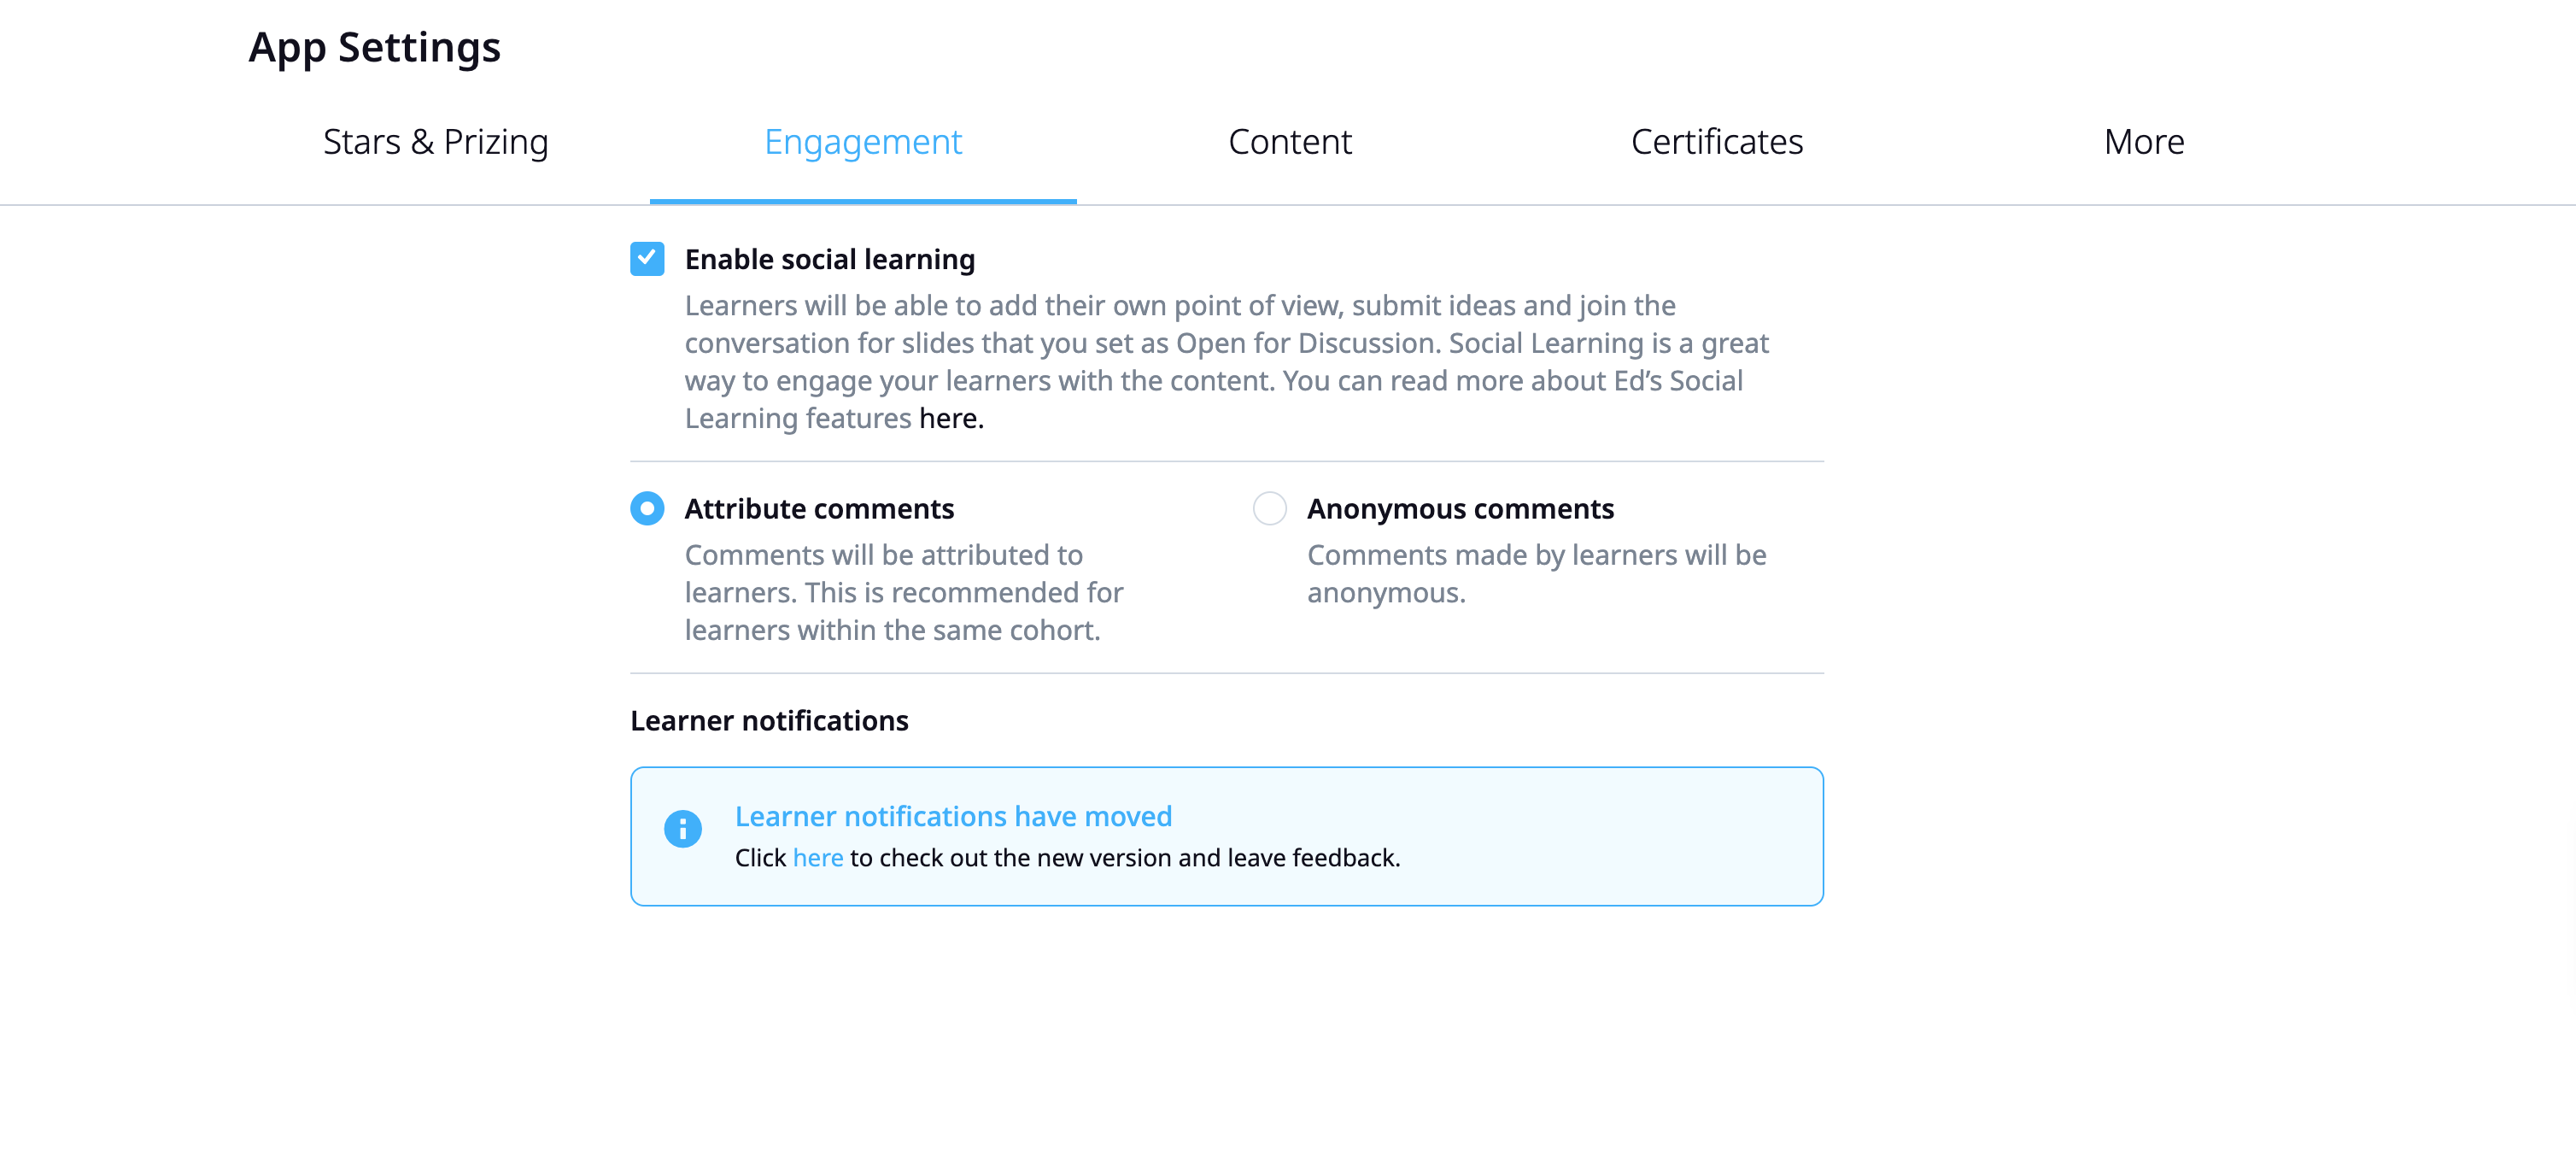2576x1162 pixels.
Task: Open the Stars & Prizing tab
Action: pyautogui.click(x=436, y=142)
